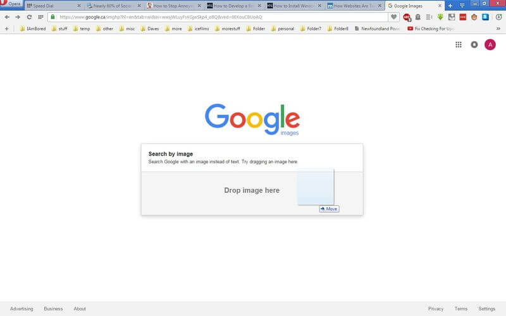This screenshot has height=316, width=506.
Task: Click the blue square extension icon
Action: 485,17
